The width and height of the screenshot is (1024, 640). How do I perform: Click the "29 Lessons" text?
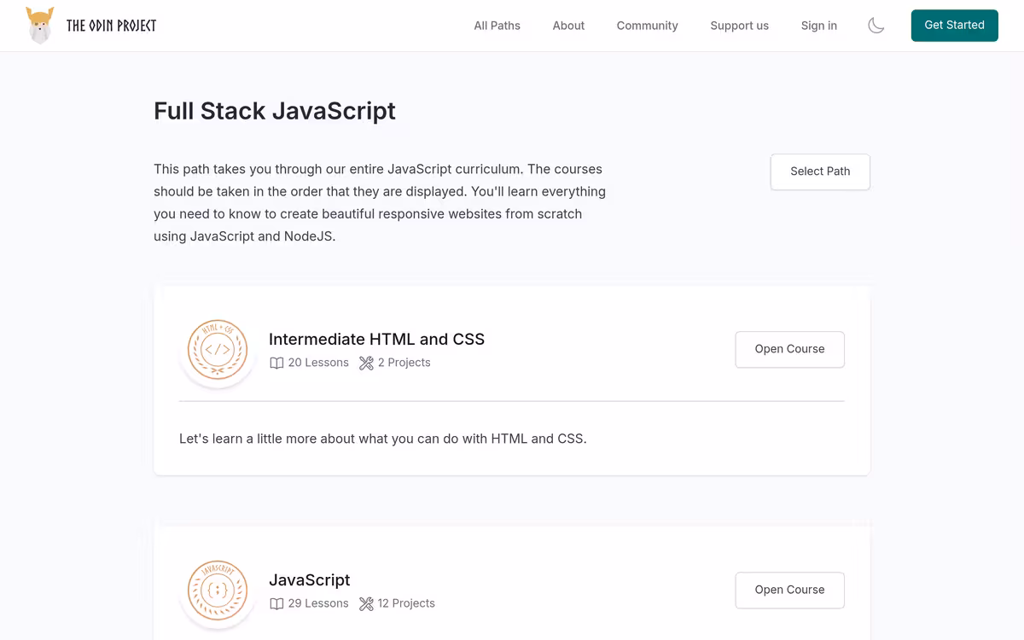pos(318,603)
